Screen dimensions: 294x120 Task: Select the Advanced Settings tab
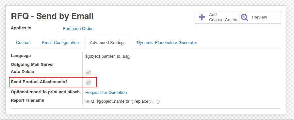coord(108,43)
